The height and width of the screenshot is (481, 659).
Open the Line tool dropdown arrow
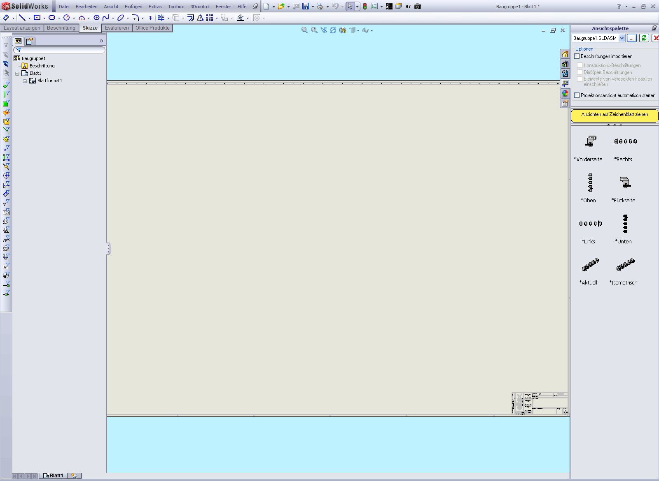(29, 18)
